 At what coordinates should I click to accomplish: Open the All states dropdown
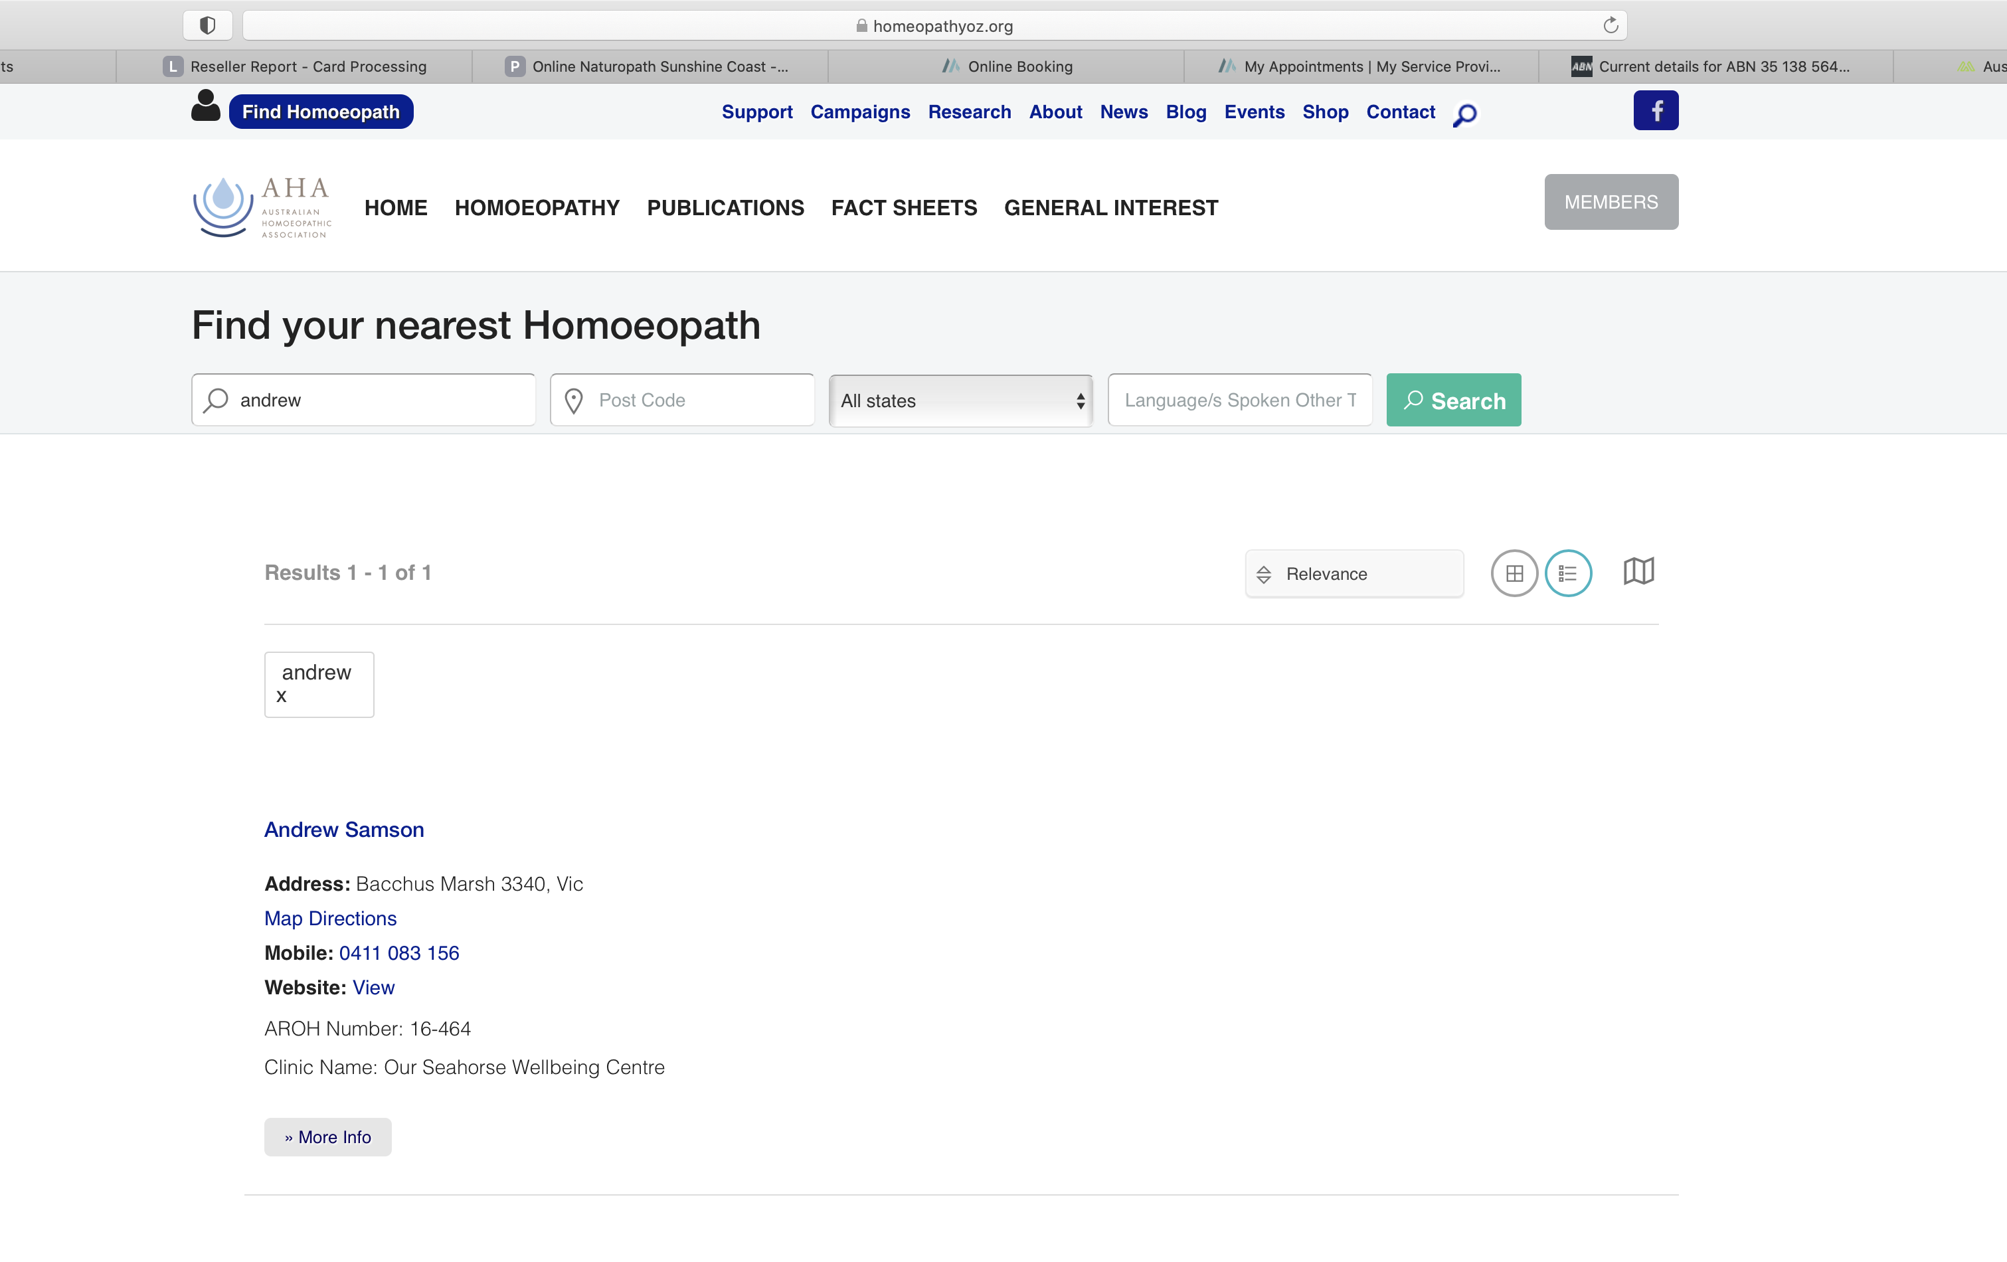click(960, 401)
